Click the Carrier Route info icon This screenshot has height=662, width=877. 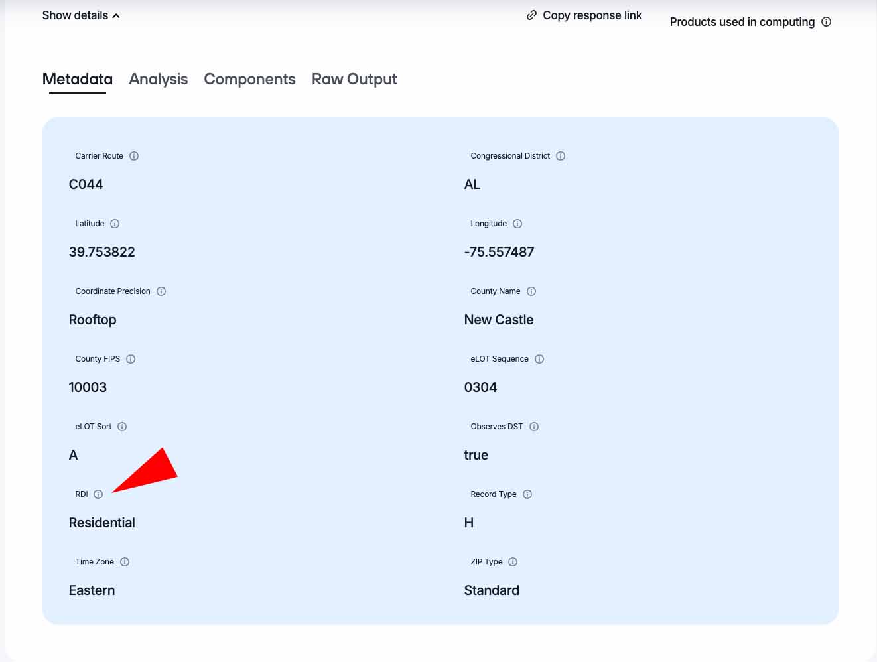(x=134, y=156)
